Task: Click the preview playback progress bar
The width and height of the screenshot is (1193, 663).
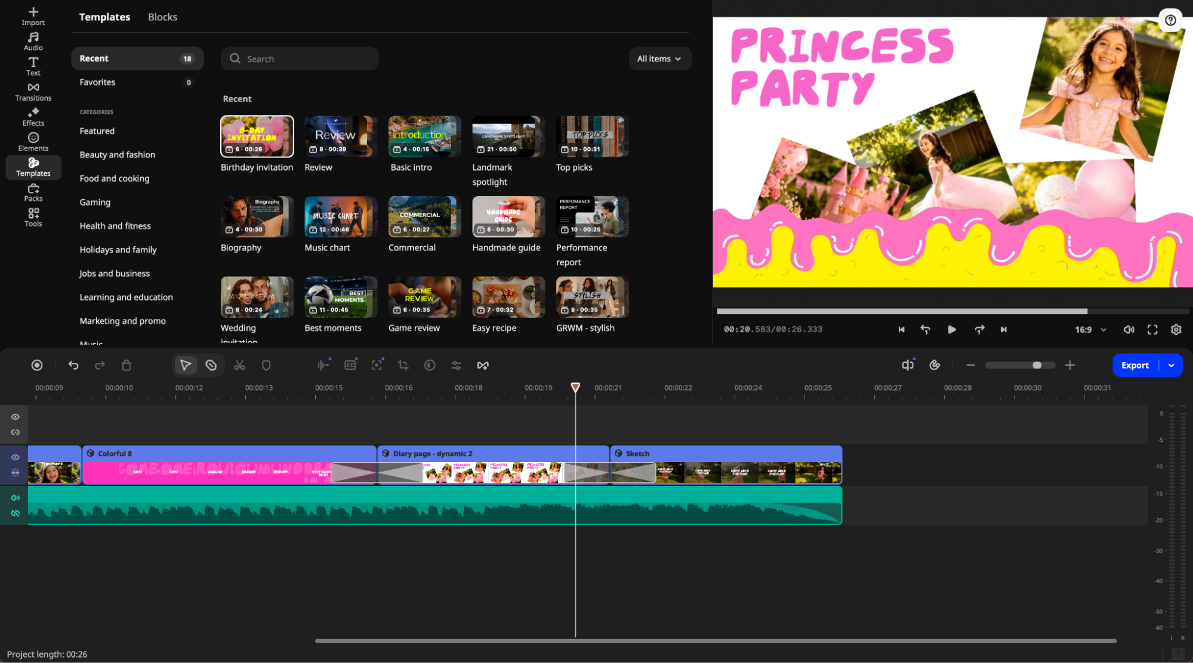Action: coord(953,311)
